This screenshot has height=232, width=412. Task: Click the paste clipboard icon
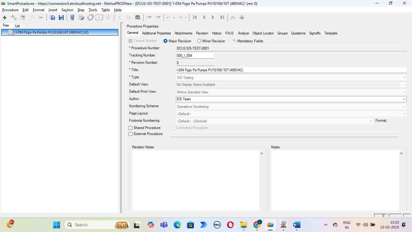[x=138, y=18]
